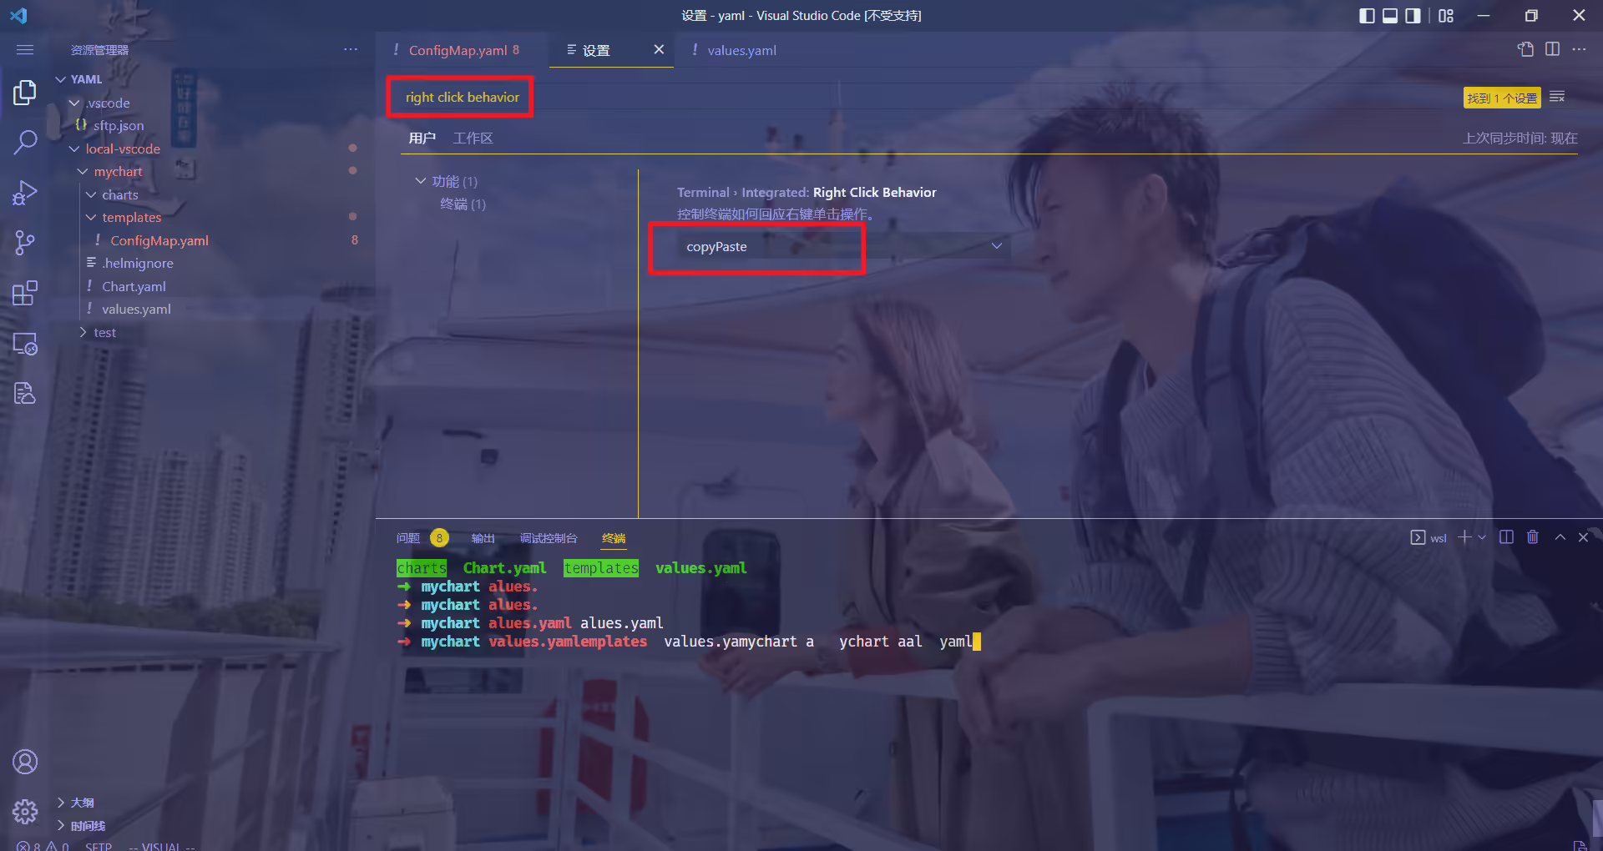Open Remote Explorer in activity bar
Image resolution: width=1603 pixels, height=851 pixels.
click(25, 343)
